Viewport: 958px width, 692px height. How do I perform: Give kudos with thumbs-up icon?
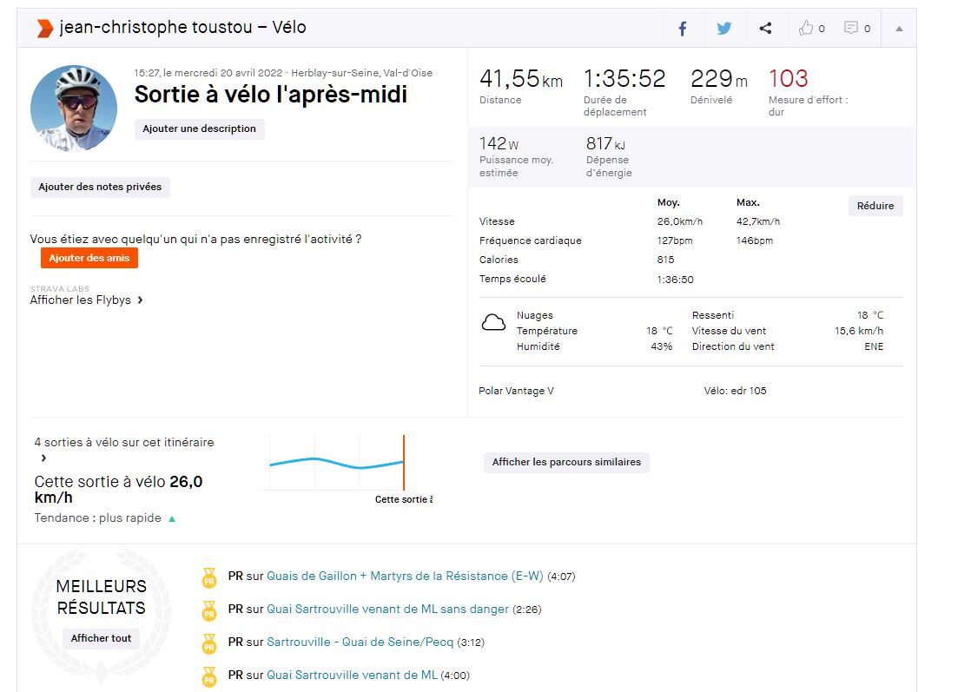[x=806, y=29]
